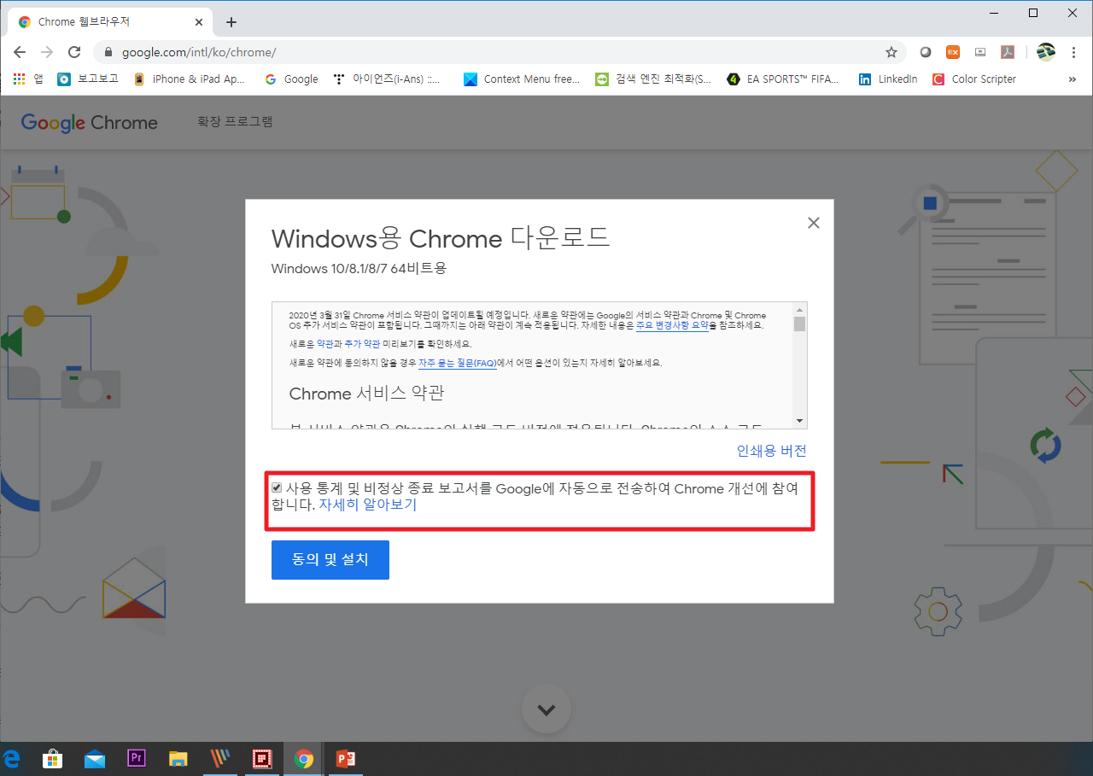Screen dimensions: 1093x776
Task: Click the forward navigation arrow
Action: click(47, 52)
